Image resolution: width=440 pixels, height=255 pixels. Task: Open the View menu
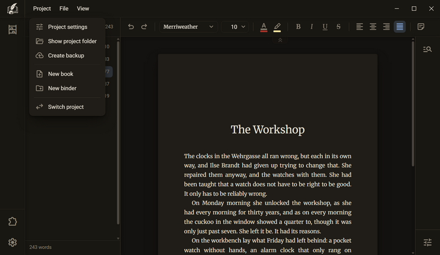pos(83,8)
